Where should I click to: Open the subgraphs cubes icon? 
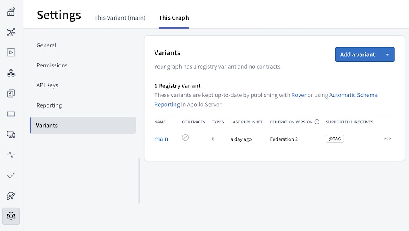coord(11,73)
